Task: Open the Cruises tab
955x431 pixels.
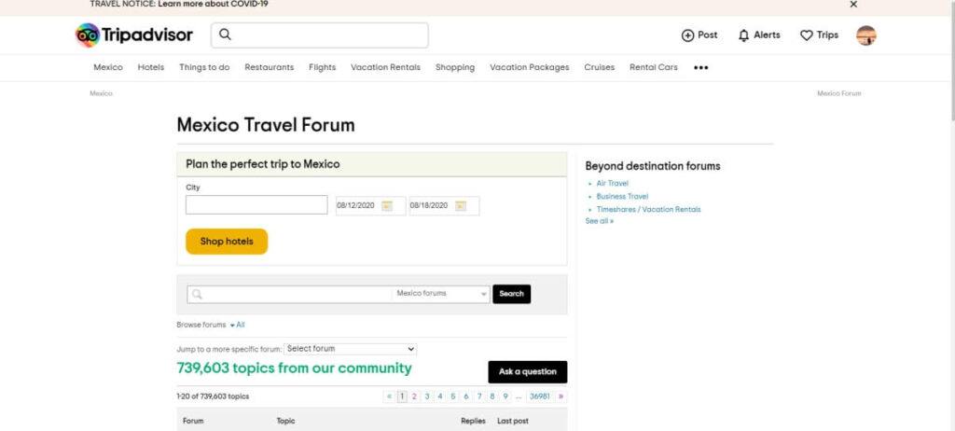Action: point(600,68)
